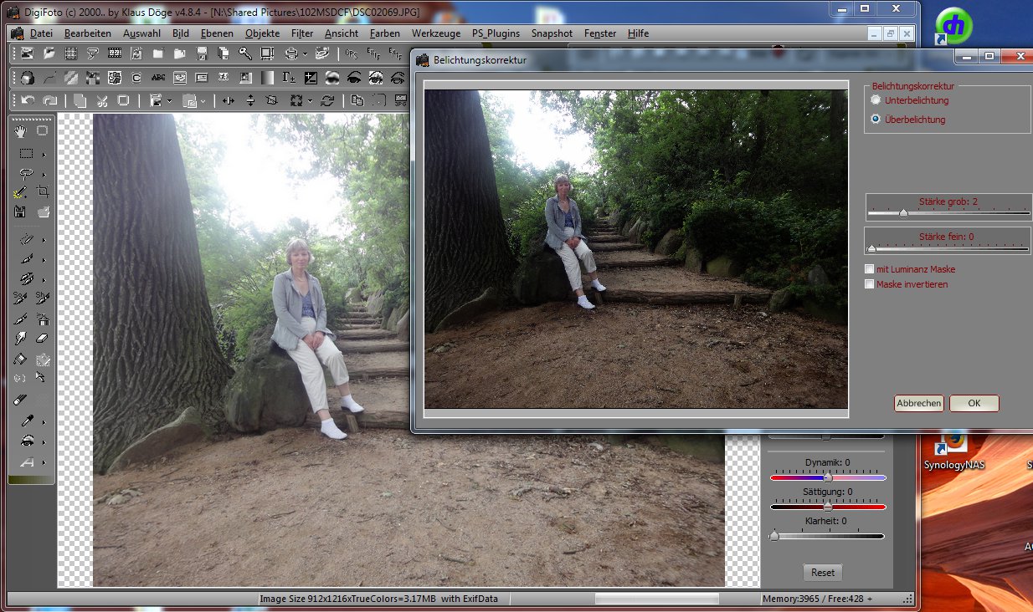Check the Maske invertieren option

coord(870,284)
